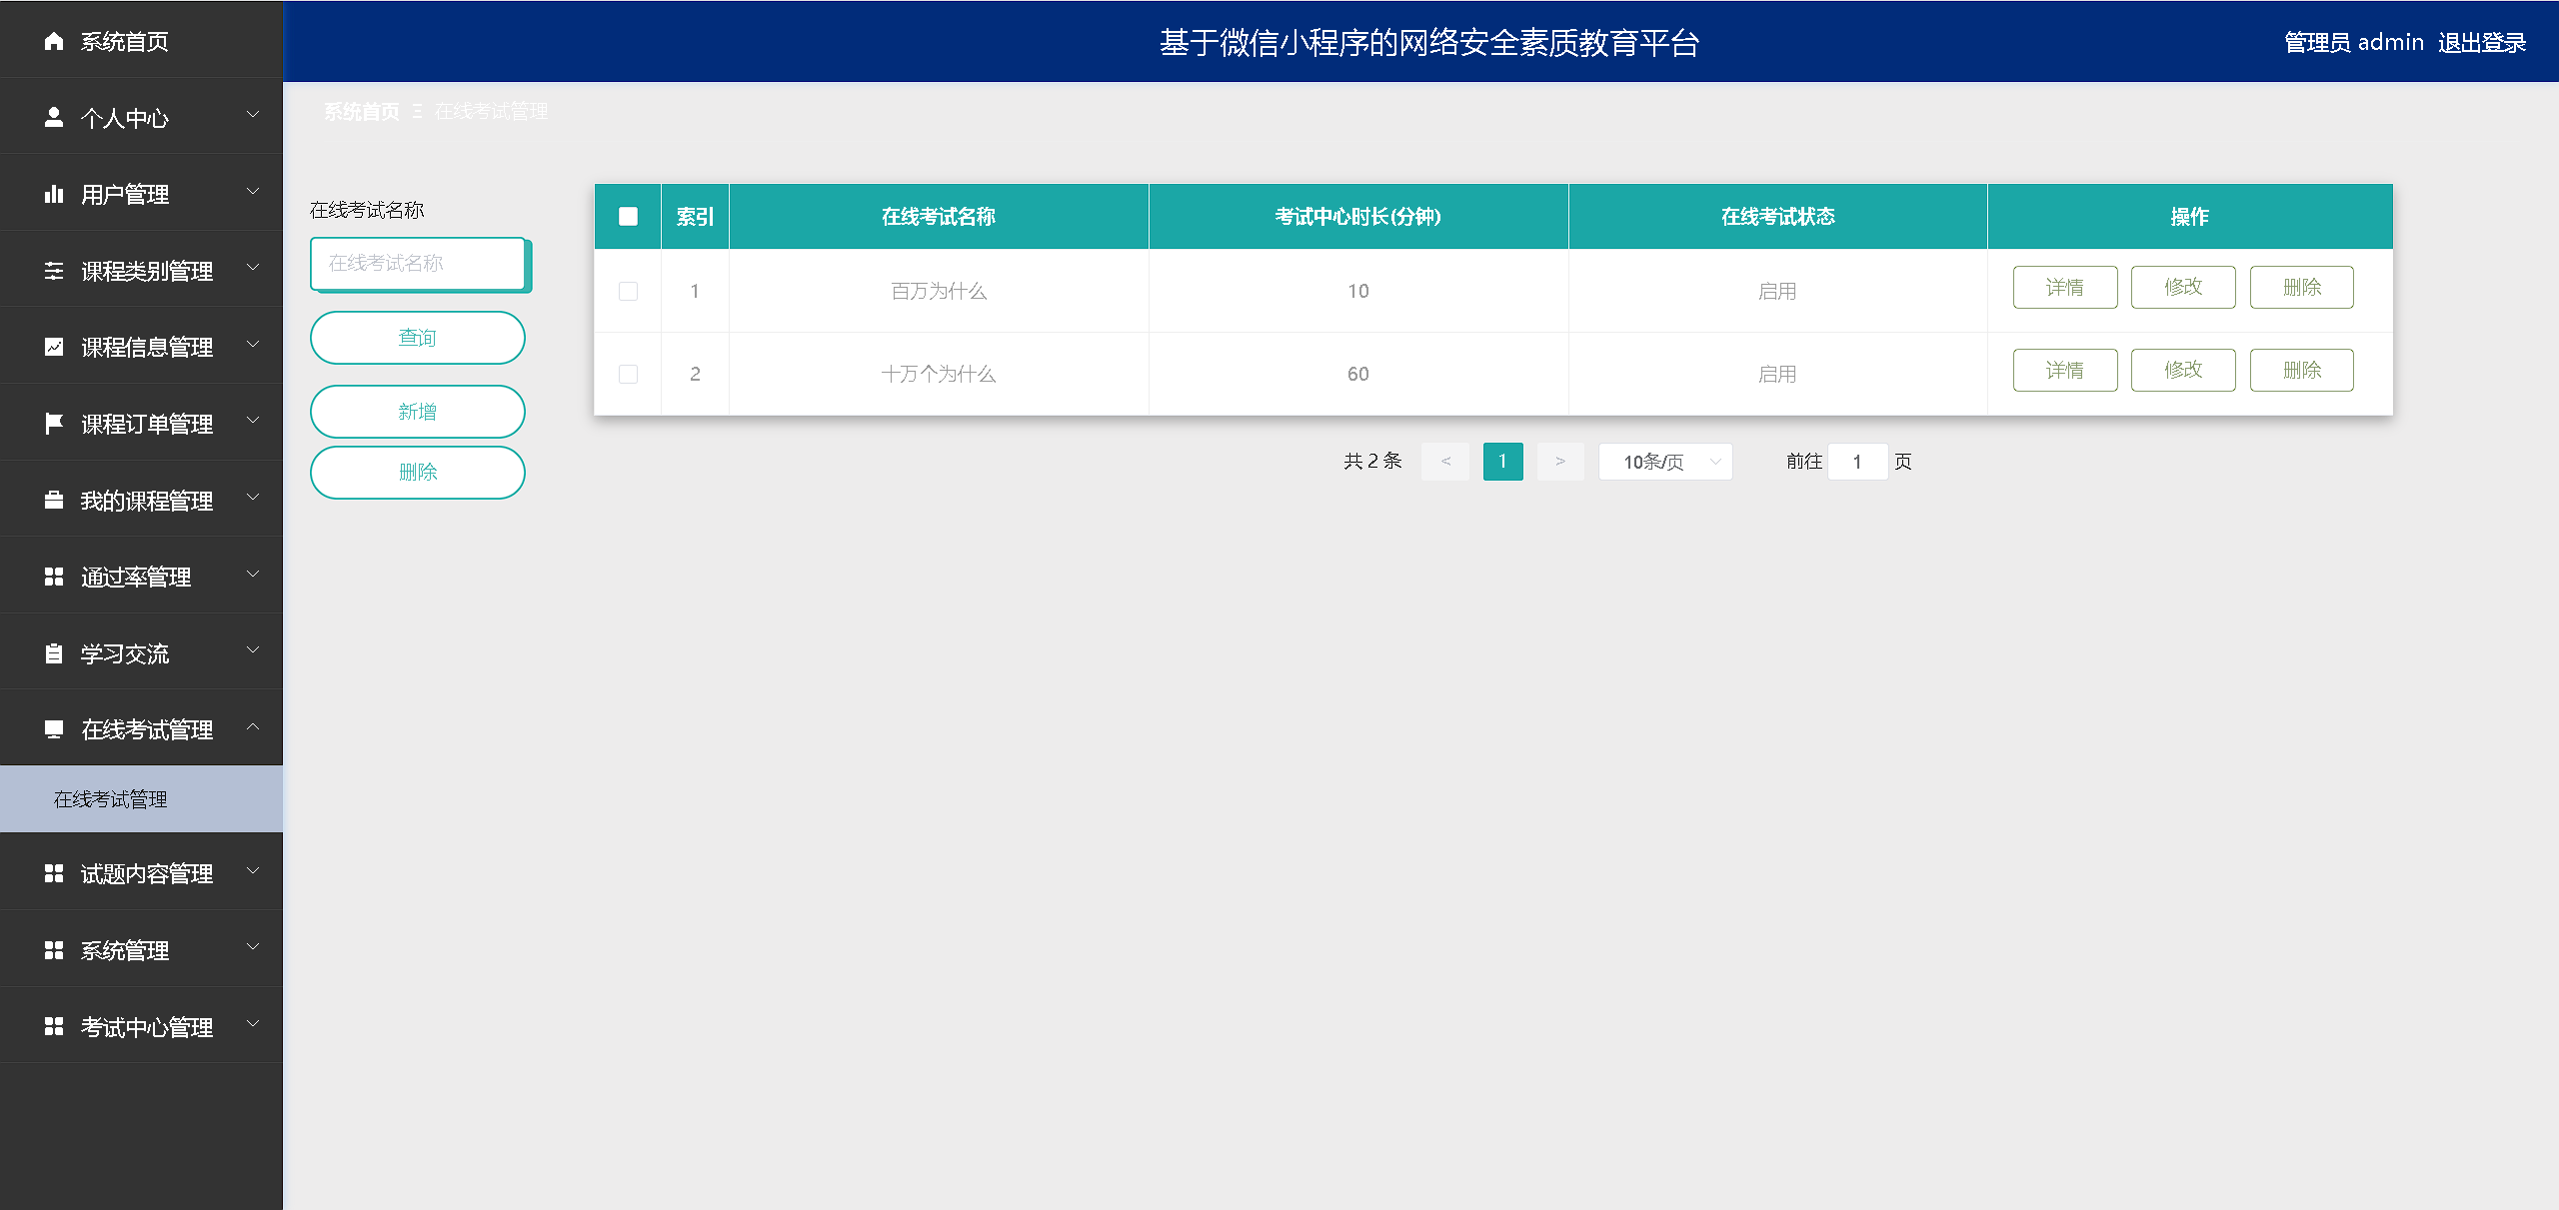
Task: Click the flag icon for 课程订单管理
Action: 54,424
